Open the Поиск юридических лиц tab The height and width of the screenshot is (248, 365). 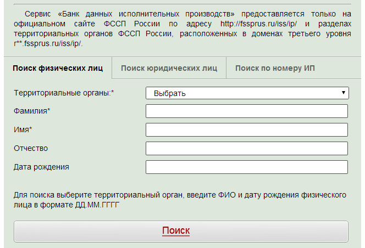click(x=169, y=68)
